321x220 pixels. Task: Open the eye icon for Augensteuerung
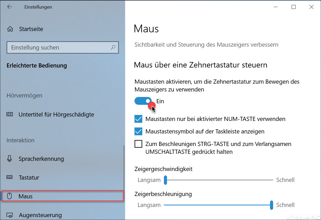point(10,215)
